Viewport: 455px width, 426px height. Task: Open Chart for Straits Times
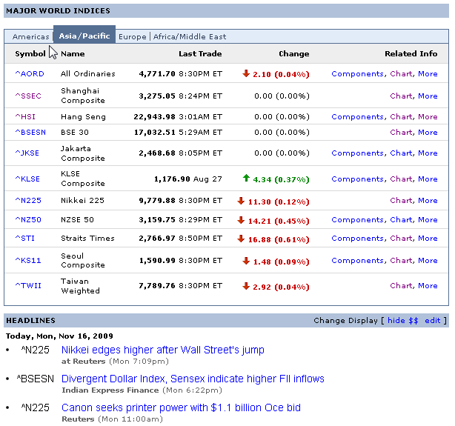click(401, 239)
